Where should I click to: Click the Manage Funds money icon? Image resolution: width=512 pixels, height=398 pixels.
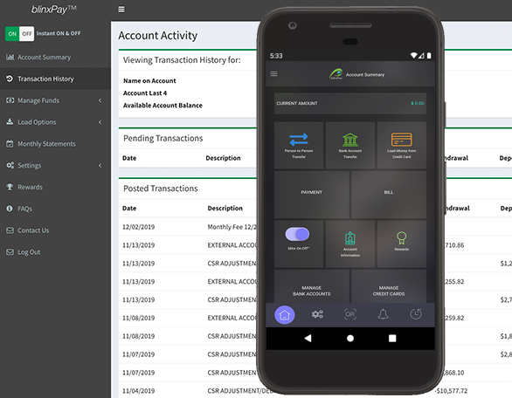(10, 100)
